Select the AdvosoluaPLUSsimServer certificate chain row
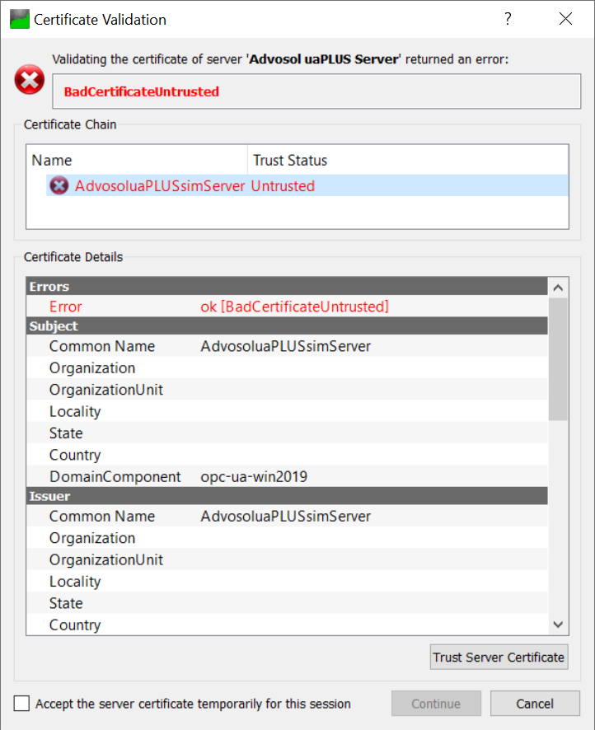The image size is (595, 730). point(307,185)
